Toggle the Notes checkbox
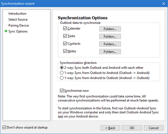Screen dimensions: 168x134 pos(65,51)
